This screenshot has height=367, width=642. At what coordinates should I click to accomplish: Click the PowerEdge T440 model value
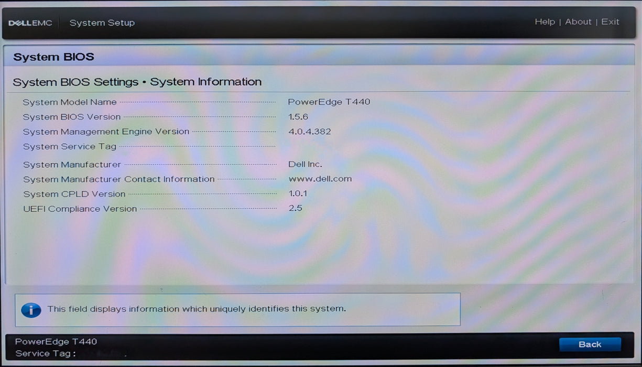click(329, 102)
